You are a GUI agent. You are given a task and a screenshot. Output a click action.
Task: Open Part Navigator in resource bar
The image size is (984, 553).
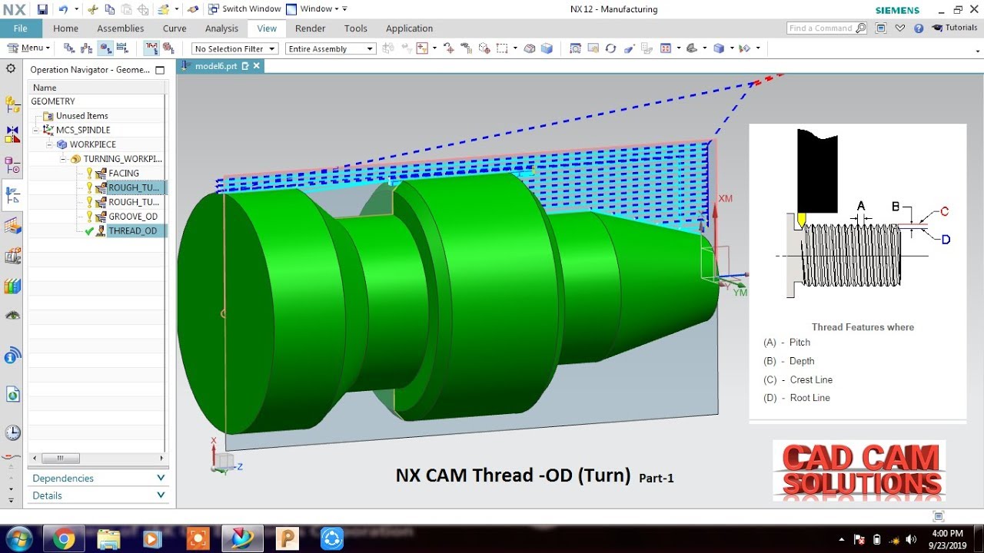pyautogui.click(x=12, y=165)
